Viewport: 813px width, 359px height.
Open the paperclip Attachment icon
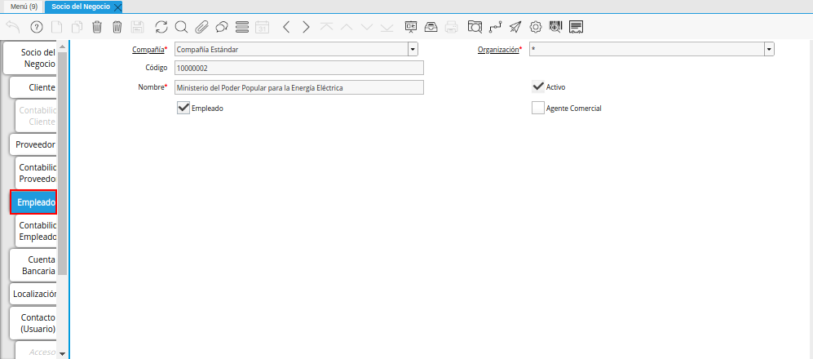point(201,27)
